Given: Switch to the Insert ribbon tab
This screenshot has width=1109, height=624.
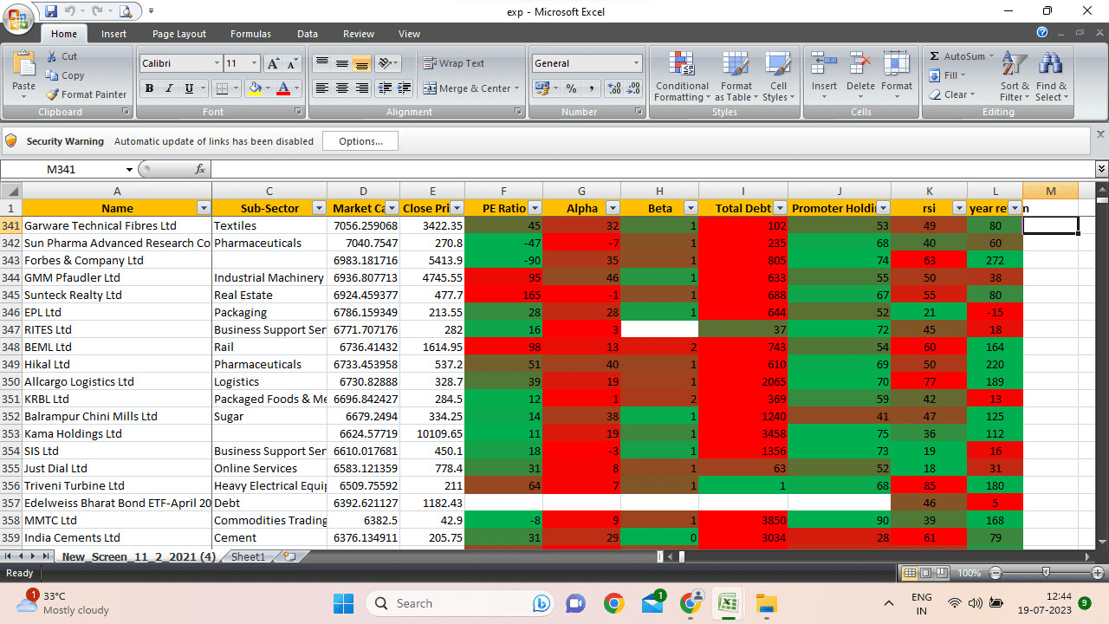Looking at the screenshot, I should point(113,34).
